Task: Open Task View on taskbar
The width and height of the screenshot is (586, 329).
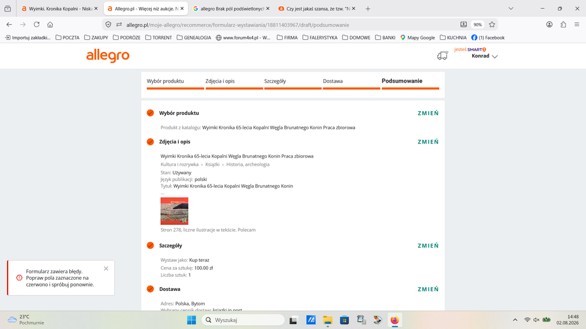Action: 293,320
